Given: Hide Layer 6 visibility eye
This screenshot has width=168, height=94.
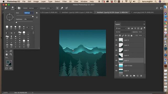Looking at the screenshot, I should 116,55.
